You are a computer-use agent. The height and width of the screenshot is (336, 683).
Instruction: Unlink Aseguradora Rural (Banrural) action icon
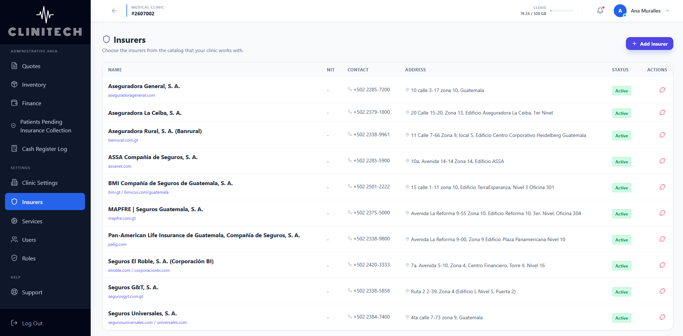(662, 135)
